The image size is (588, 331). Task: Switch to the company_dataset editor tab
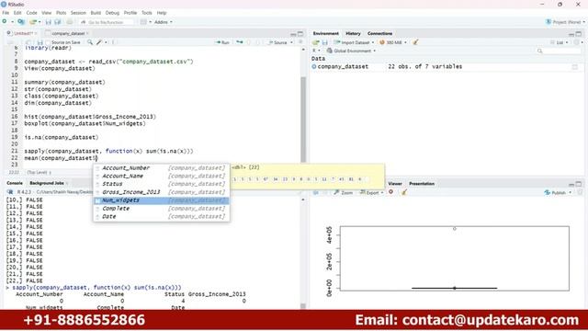coord(68,33)
